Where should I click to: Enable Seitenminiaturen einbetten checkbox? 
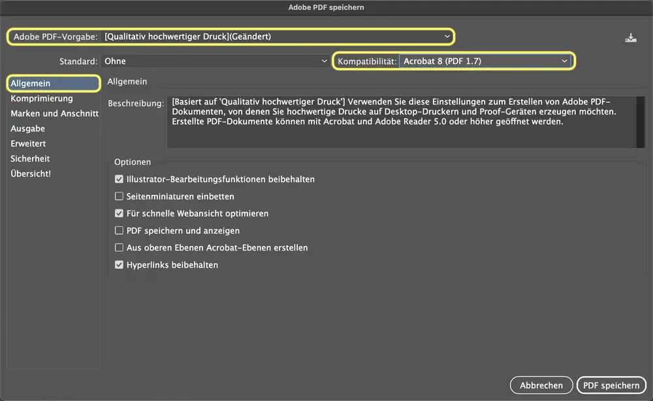[x=119, y=196]
